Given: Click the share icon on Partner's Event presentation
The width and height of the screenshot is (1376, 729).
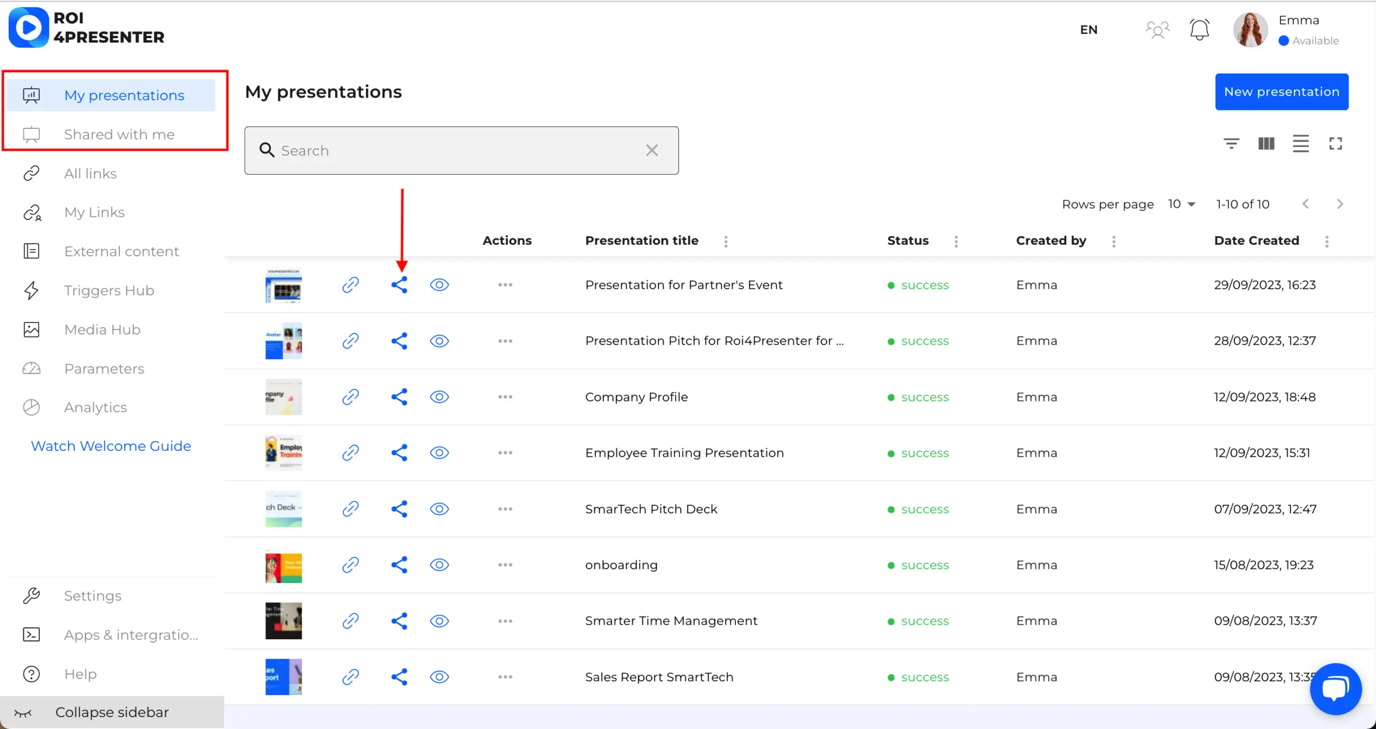Looking at the screenshot, I should [399, 285].
